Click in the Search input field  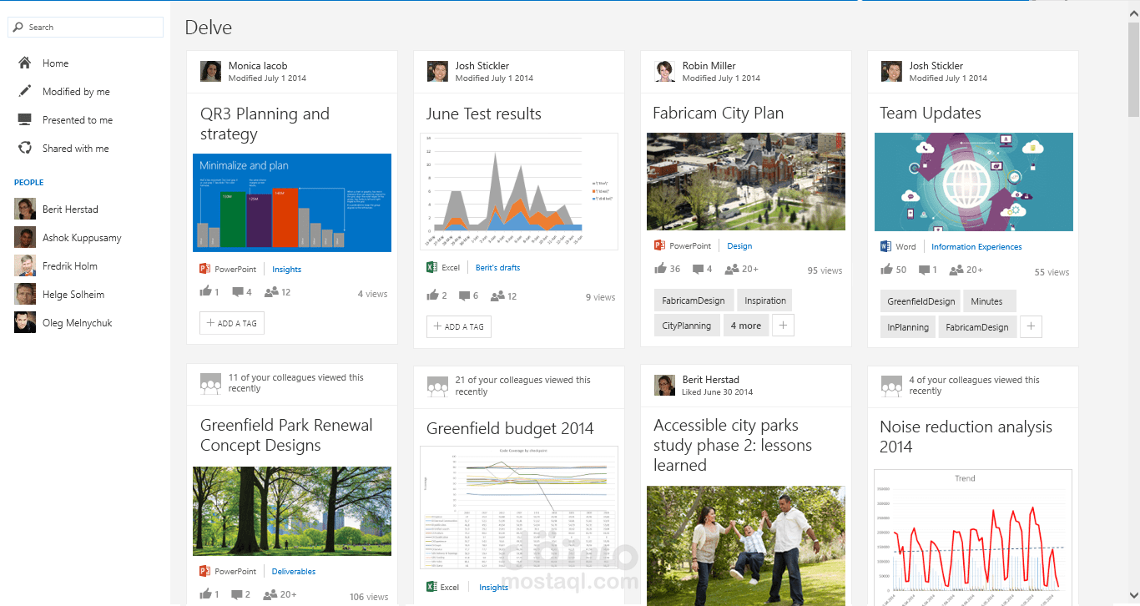coord(85,28)
